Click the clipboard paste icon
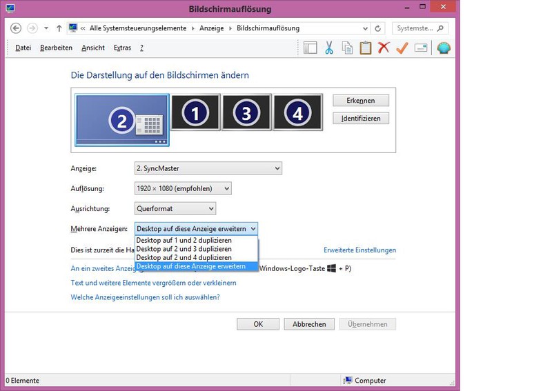The height and width of the screenshot is (391, 552). tap(366, 48)
